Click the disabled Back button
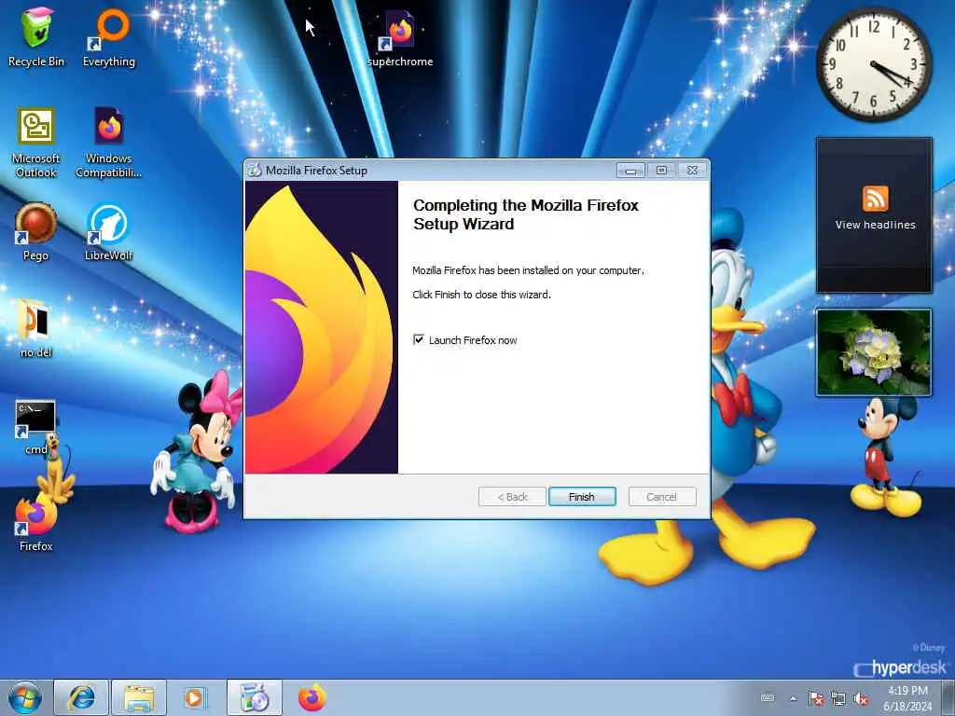 click(512, 497)
